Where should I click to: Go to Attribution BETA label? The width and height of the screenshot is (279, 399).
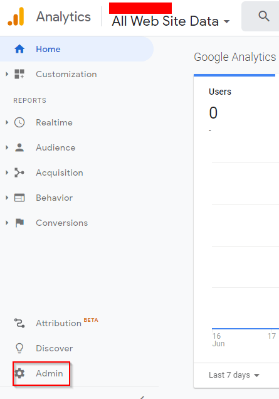[x=67, y=322]
